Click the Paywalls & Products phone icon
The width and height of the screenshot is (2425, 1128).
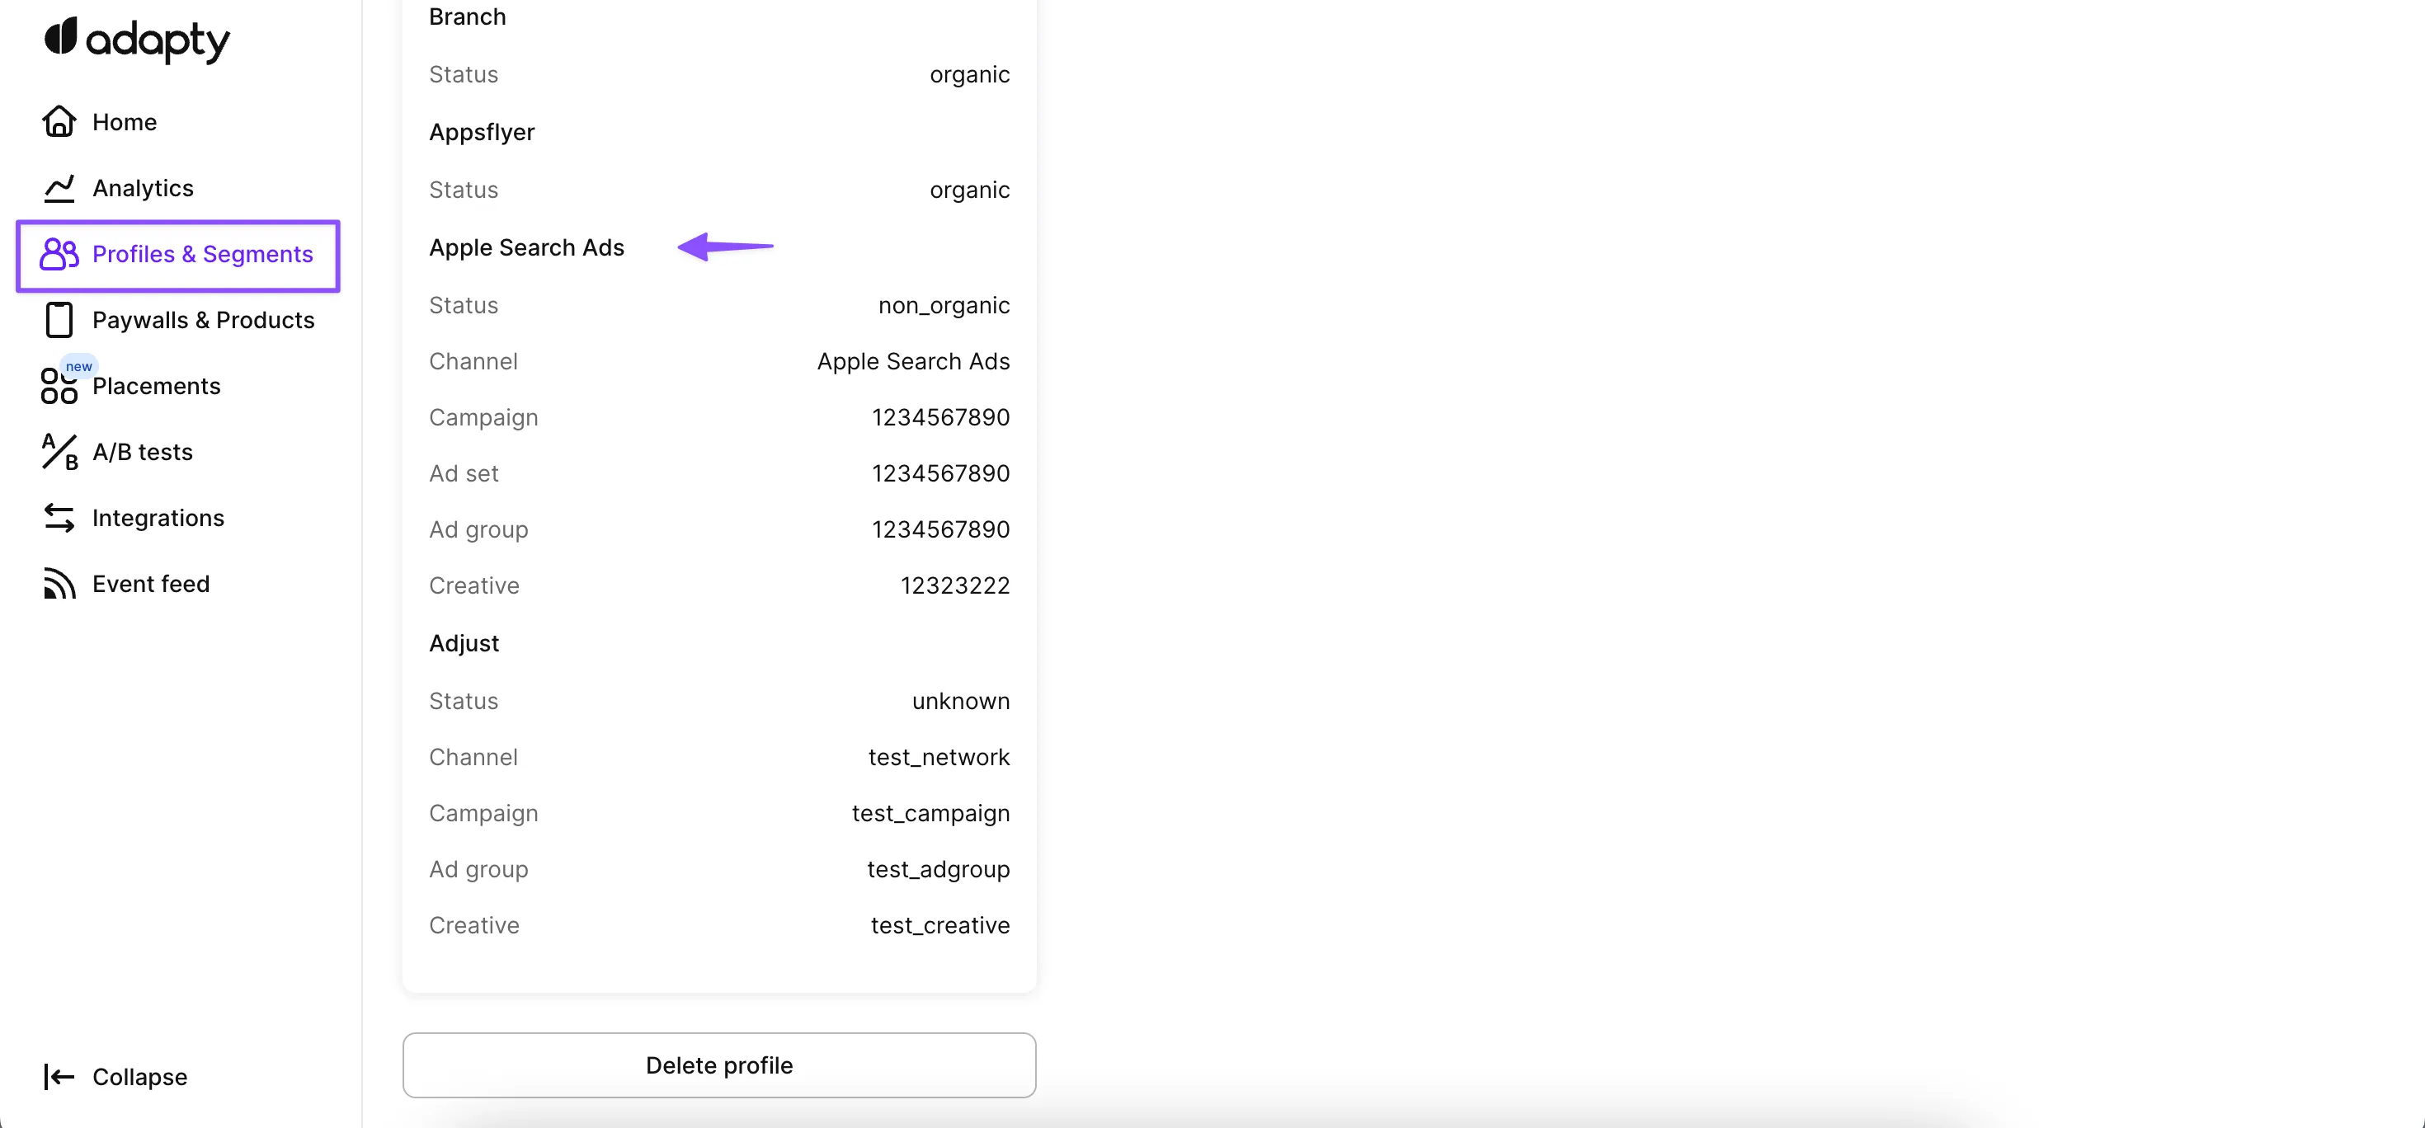[59, 320]
